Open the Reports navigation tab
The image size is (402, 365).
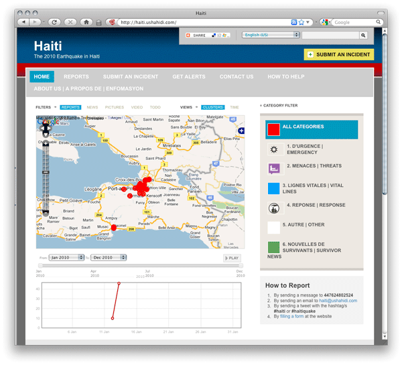coord(76,76)
